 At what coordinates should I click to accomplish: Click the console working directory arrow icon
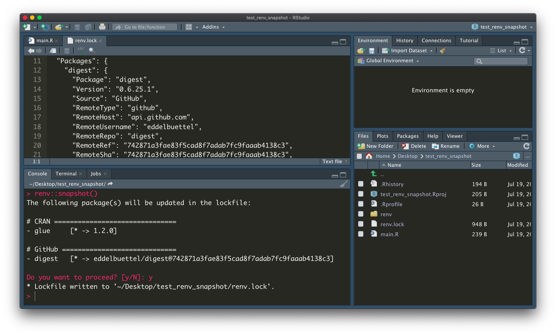point(110,184)
